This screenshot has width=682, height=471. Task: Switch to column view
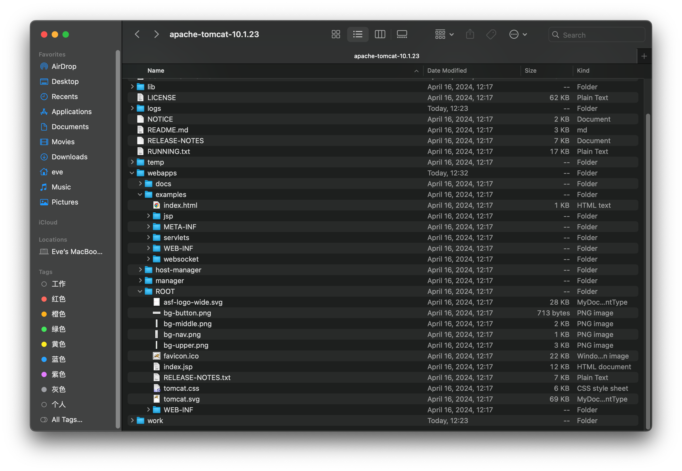380,34
